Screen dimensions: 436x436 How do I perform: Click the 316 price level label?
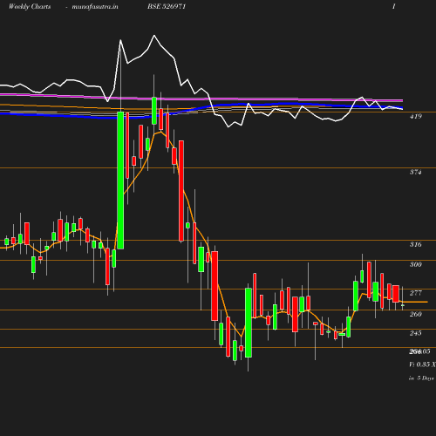(x=416, y=244)
